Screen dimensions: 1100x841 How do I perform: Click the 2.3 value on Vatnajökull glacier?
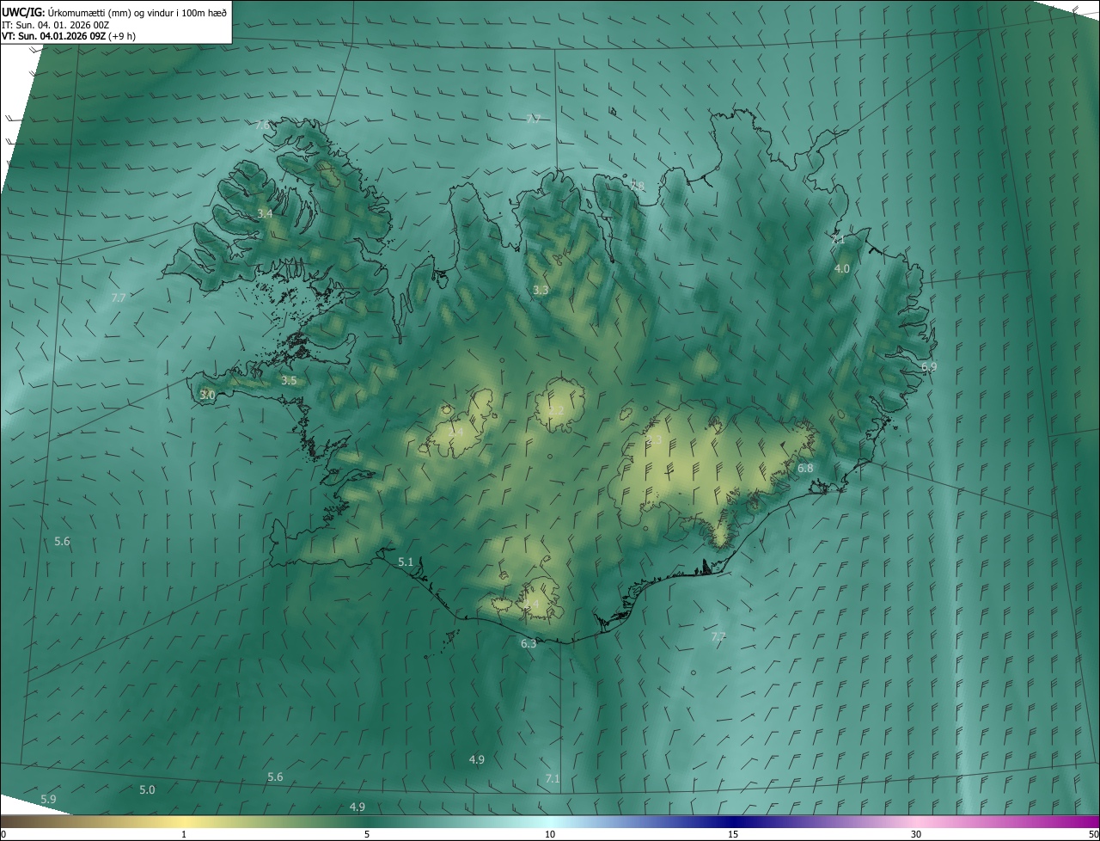point(655,440)
